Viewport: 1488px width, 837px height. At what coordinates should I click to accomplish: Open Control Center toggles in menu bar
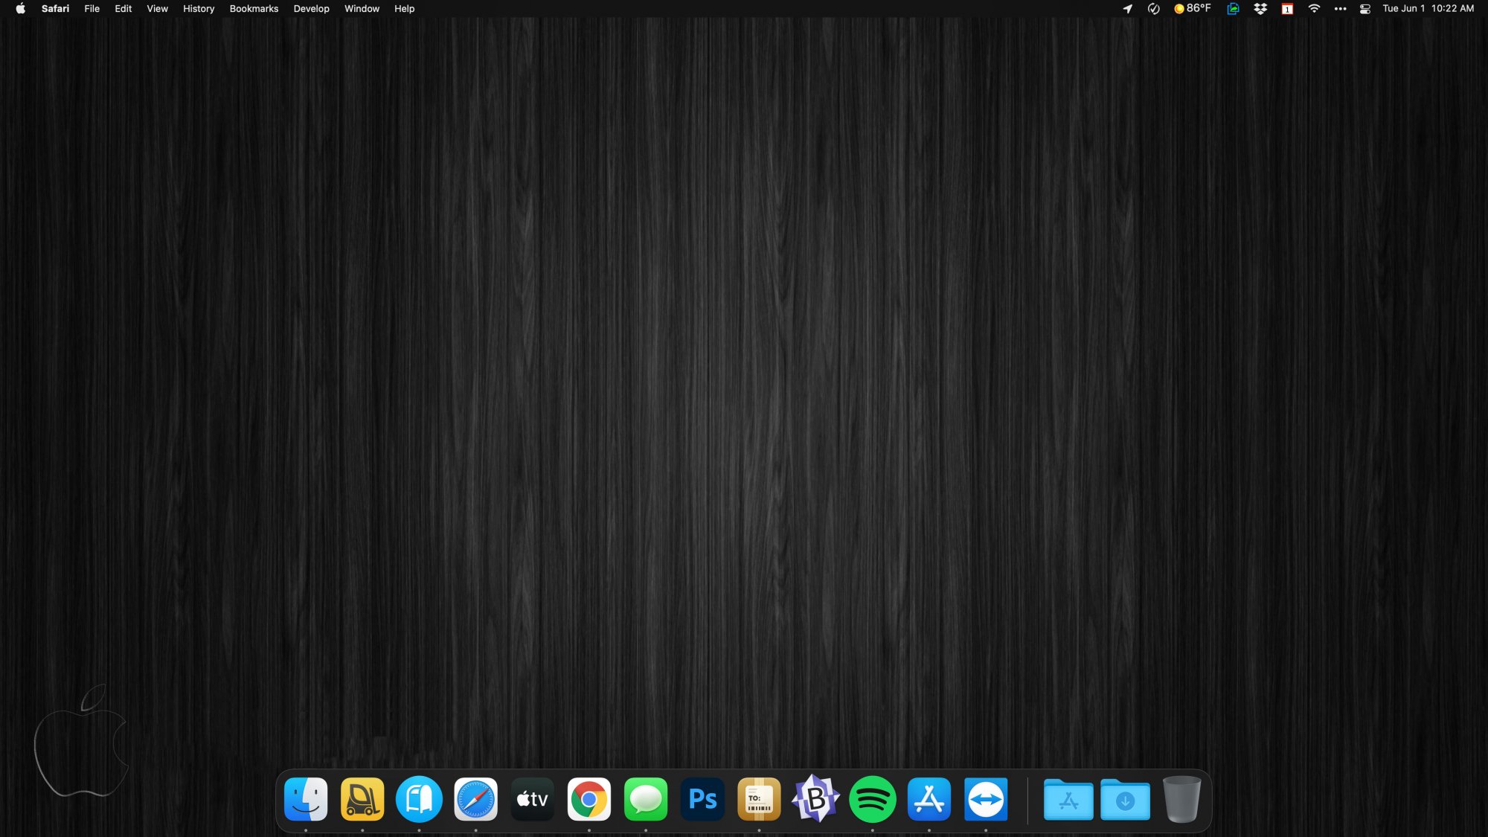[1364, 9]
